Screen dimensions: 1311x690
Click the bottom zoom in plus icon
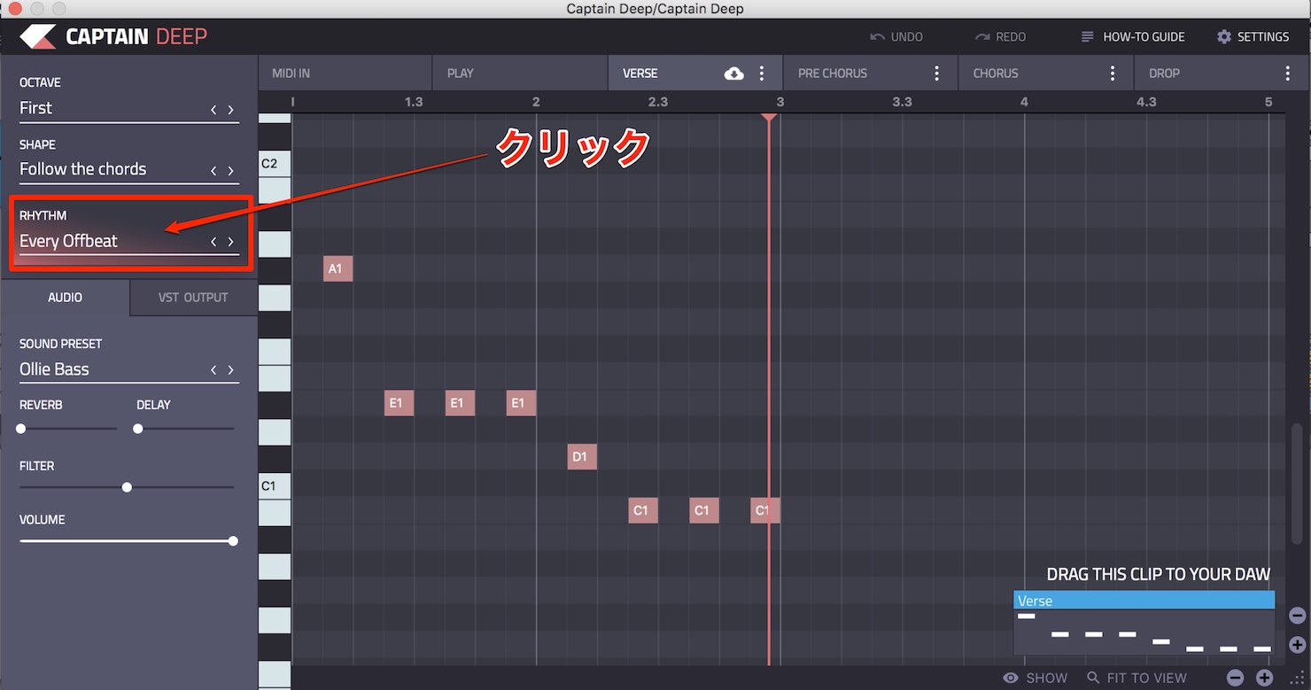(1265, 678)
